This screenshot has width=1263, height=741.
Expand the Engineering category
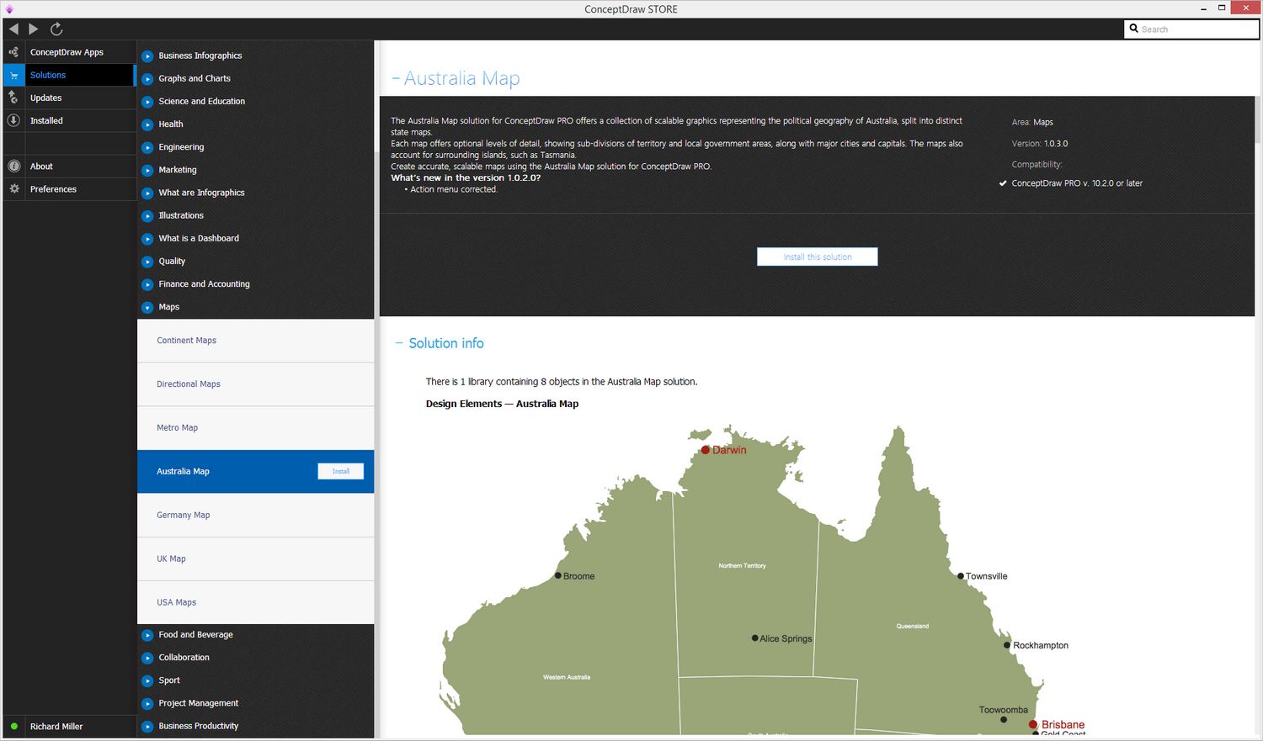147,147
